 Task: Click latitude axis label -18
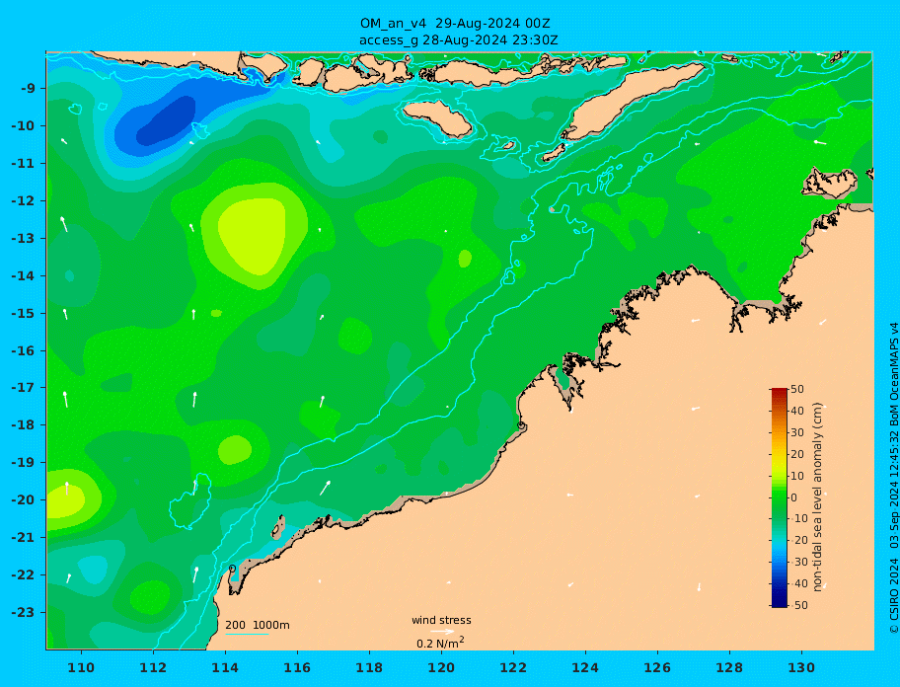(23, 425)
